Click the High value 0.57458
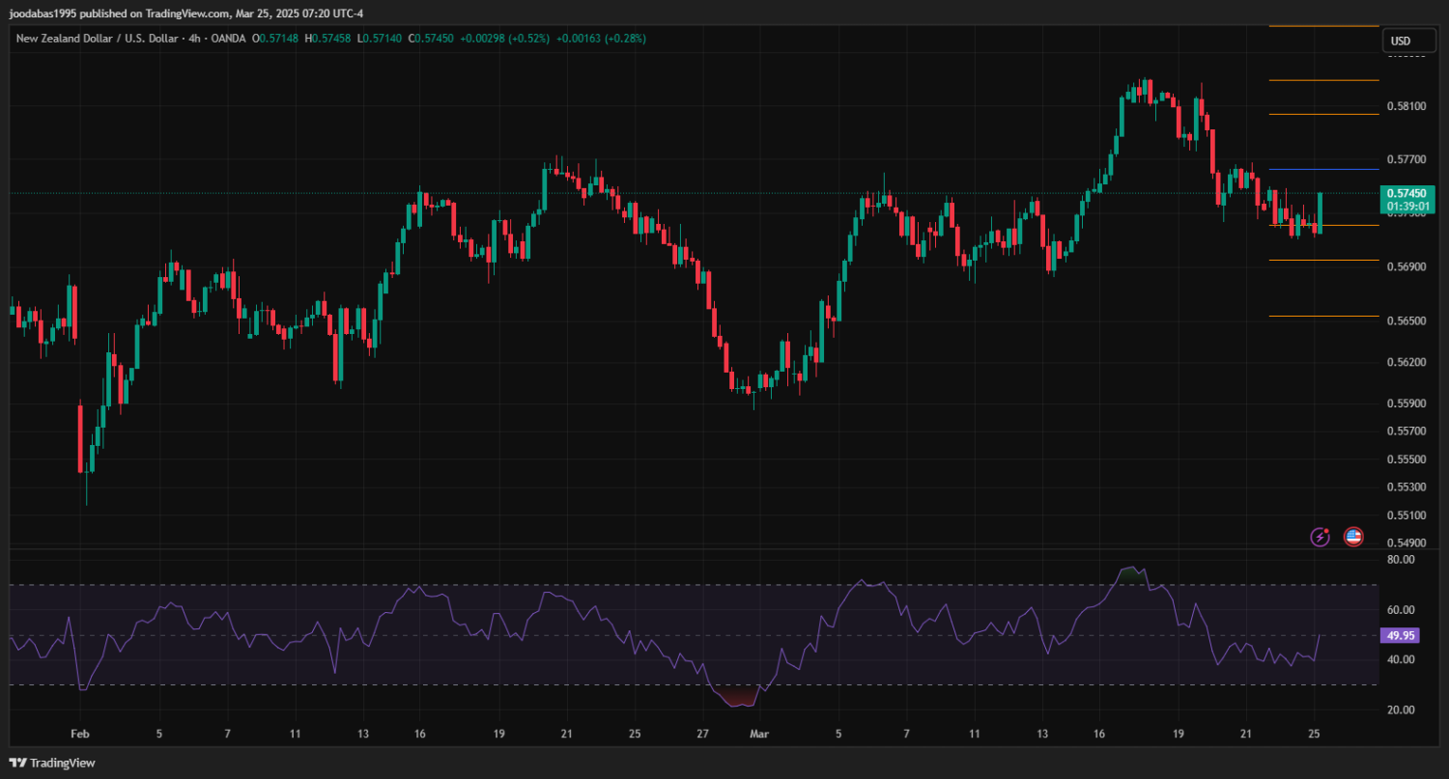1449x779 pixels. (332, 39)
